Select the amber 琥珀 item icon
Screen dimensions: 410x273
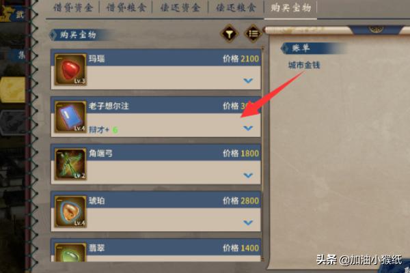coord(70,212)
